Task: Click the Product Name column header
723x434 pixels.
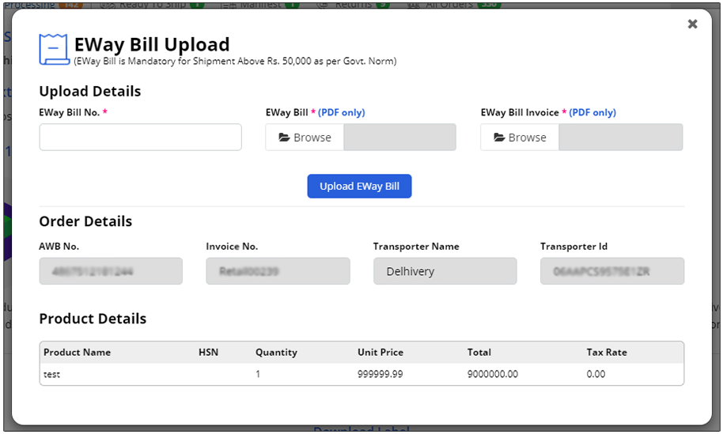Action: (77, 353)
